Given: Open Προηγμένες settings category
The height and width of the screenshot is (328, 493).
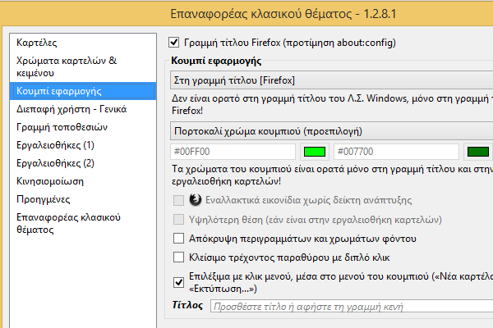Looking at the screenshot, I should pos(83,199).
